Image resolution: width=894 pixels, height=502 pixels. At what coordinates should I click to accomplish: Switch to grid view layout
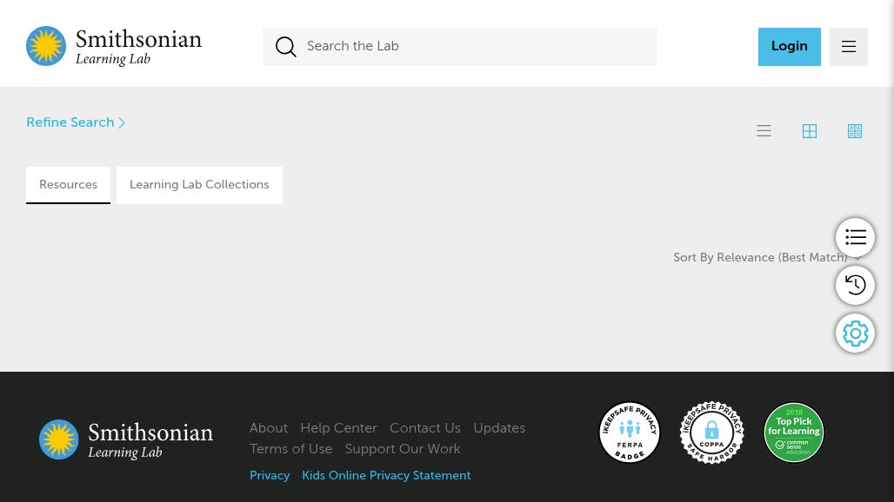click(x=809, y=130)
